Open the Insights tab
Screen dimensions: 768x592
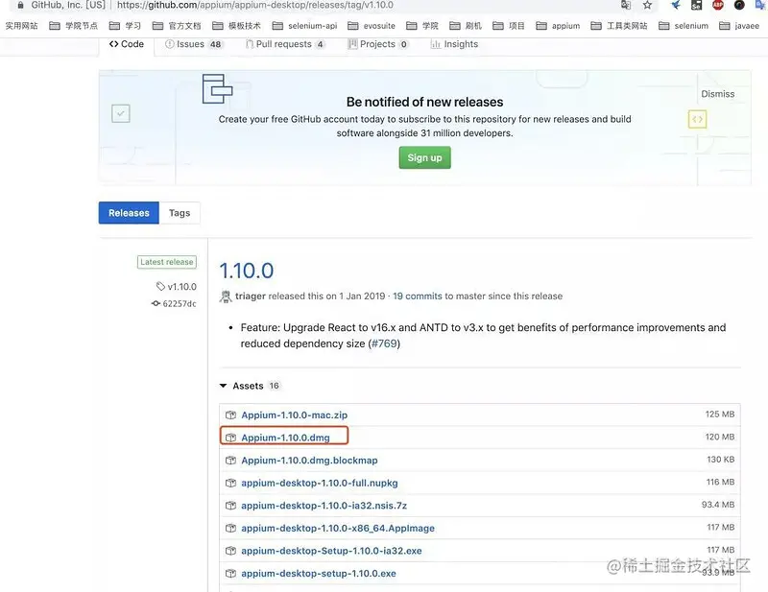[x=454, y=44]
